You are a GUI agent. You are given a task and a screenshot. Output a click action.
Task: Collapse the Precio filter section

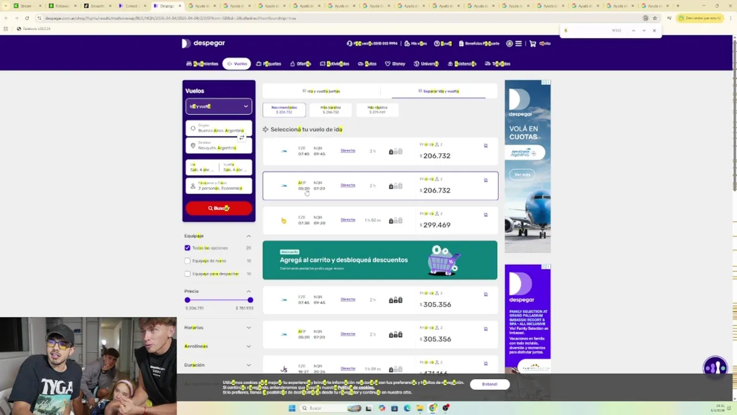coord(249,291)
